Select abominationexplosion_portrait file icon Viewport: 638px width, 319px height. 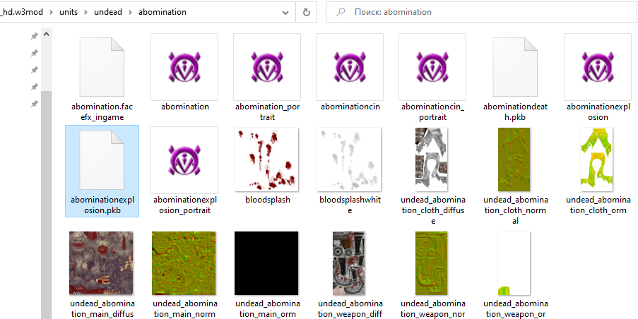184,160
